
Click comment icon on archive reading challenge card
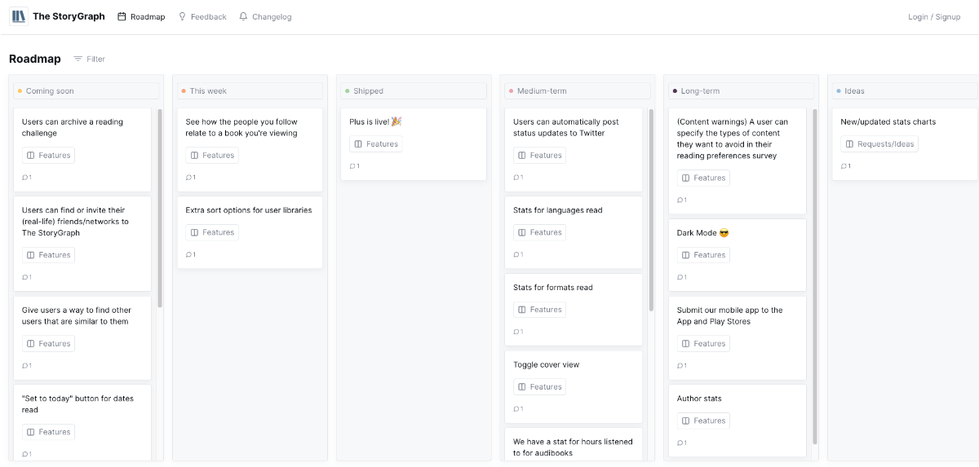[x=27, y=178]
